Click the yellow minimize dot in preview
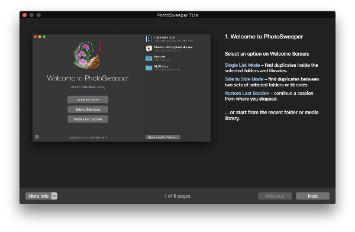 tap(40, 37)
